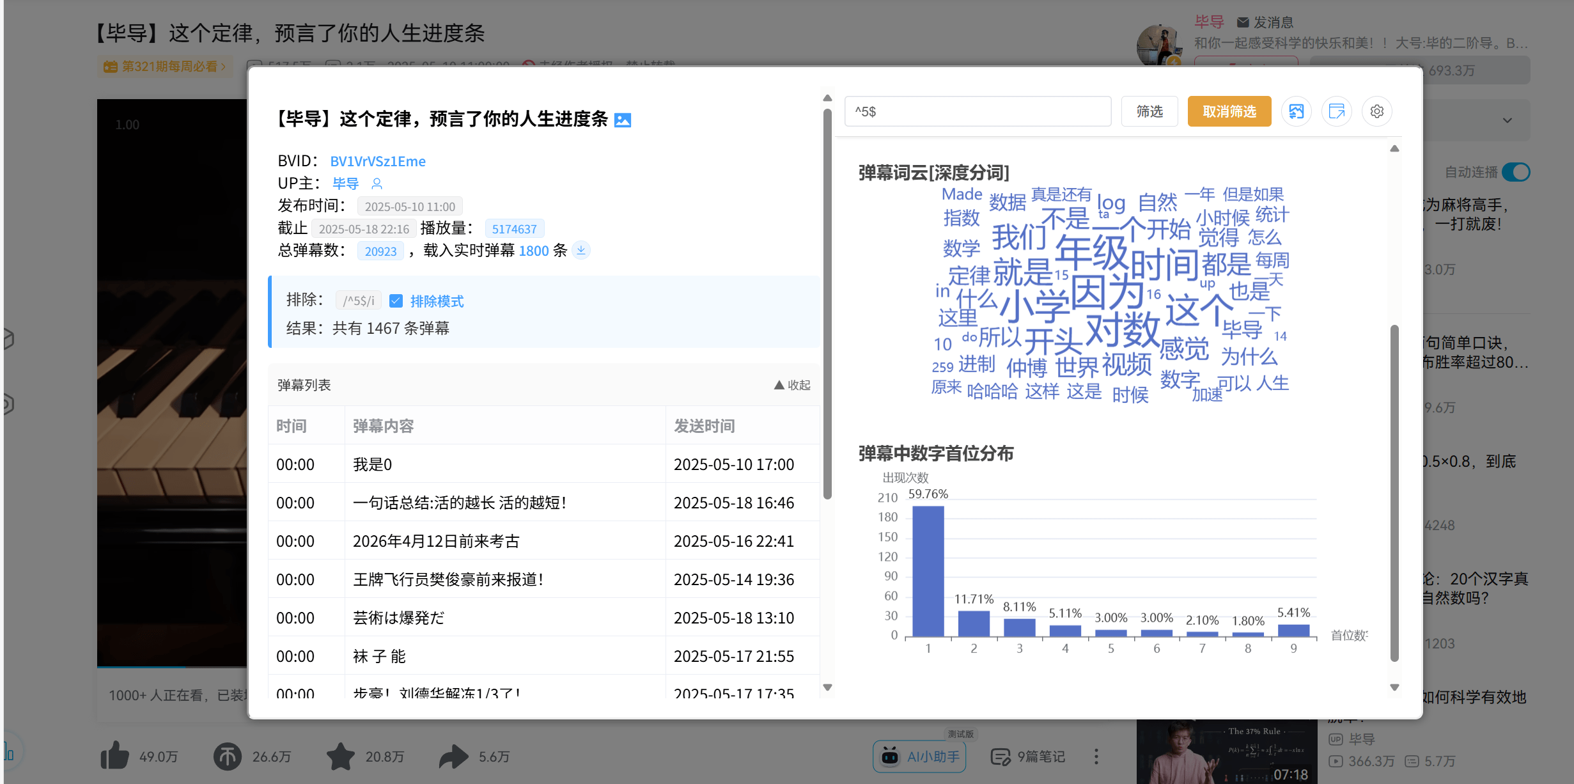Click the download icon after 载入实时弹幕 1800 条
The height and width of the screenshot is (784, 1574).
click(x=581, y=250)
